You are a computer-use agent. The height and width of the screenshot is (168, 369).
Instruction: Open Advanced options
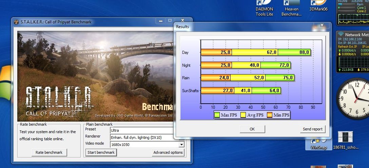[x=168, y=152]
